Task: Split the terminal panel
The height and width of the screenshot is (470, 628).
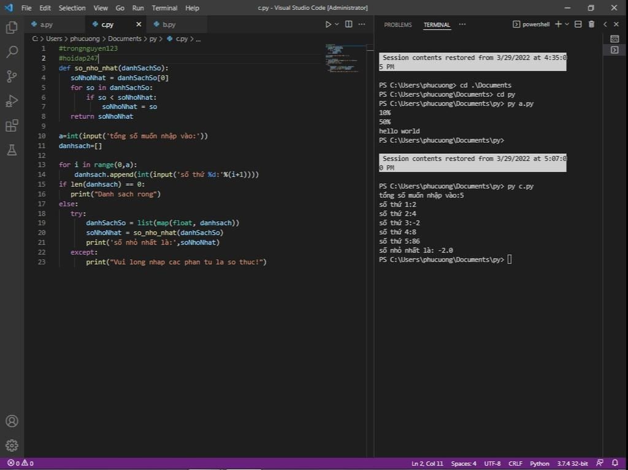Action: pos(578,25)
